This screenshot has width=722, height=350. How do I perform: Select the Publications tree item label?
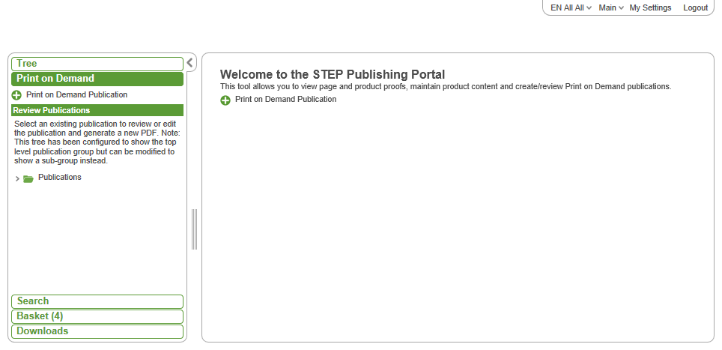[x=59, y=178]
